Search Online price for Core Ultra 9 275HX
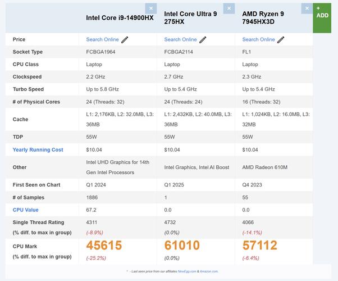 tap(180, 40)
